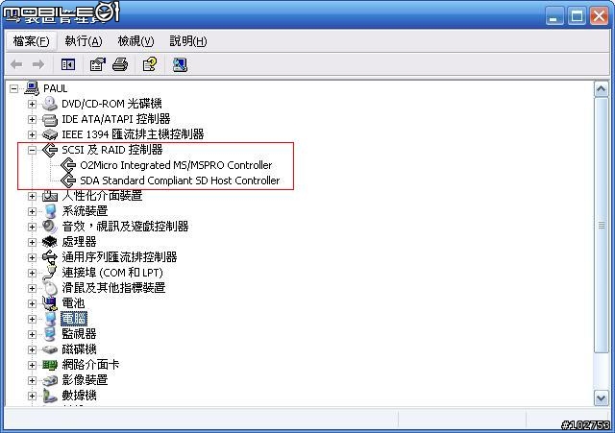
Task: Open the Help toolbar icon with question mark
Action: coord(150,64)
